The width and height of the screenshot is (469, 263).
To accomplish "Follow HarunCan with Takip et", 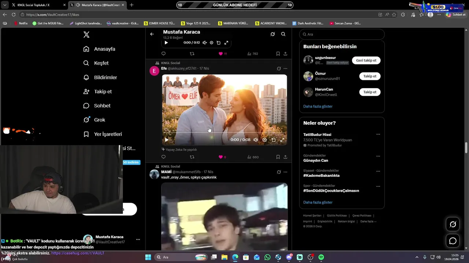I will 370,92.
